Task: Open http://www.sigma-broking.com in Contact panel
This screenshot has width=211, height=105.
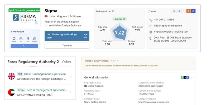Action: pos(171,31)
